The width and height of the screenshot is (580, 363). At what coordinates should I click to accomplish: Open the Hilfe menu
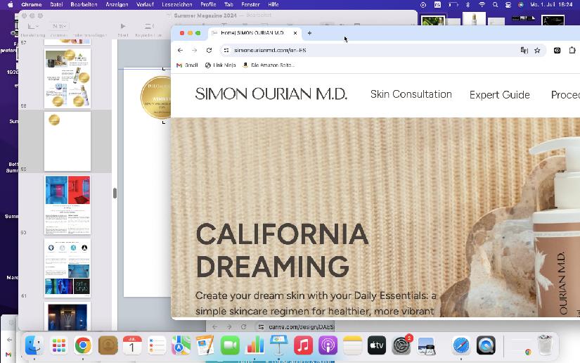(273, 4)
